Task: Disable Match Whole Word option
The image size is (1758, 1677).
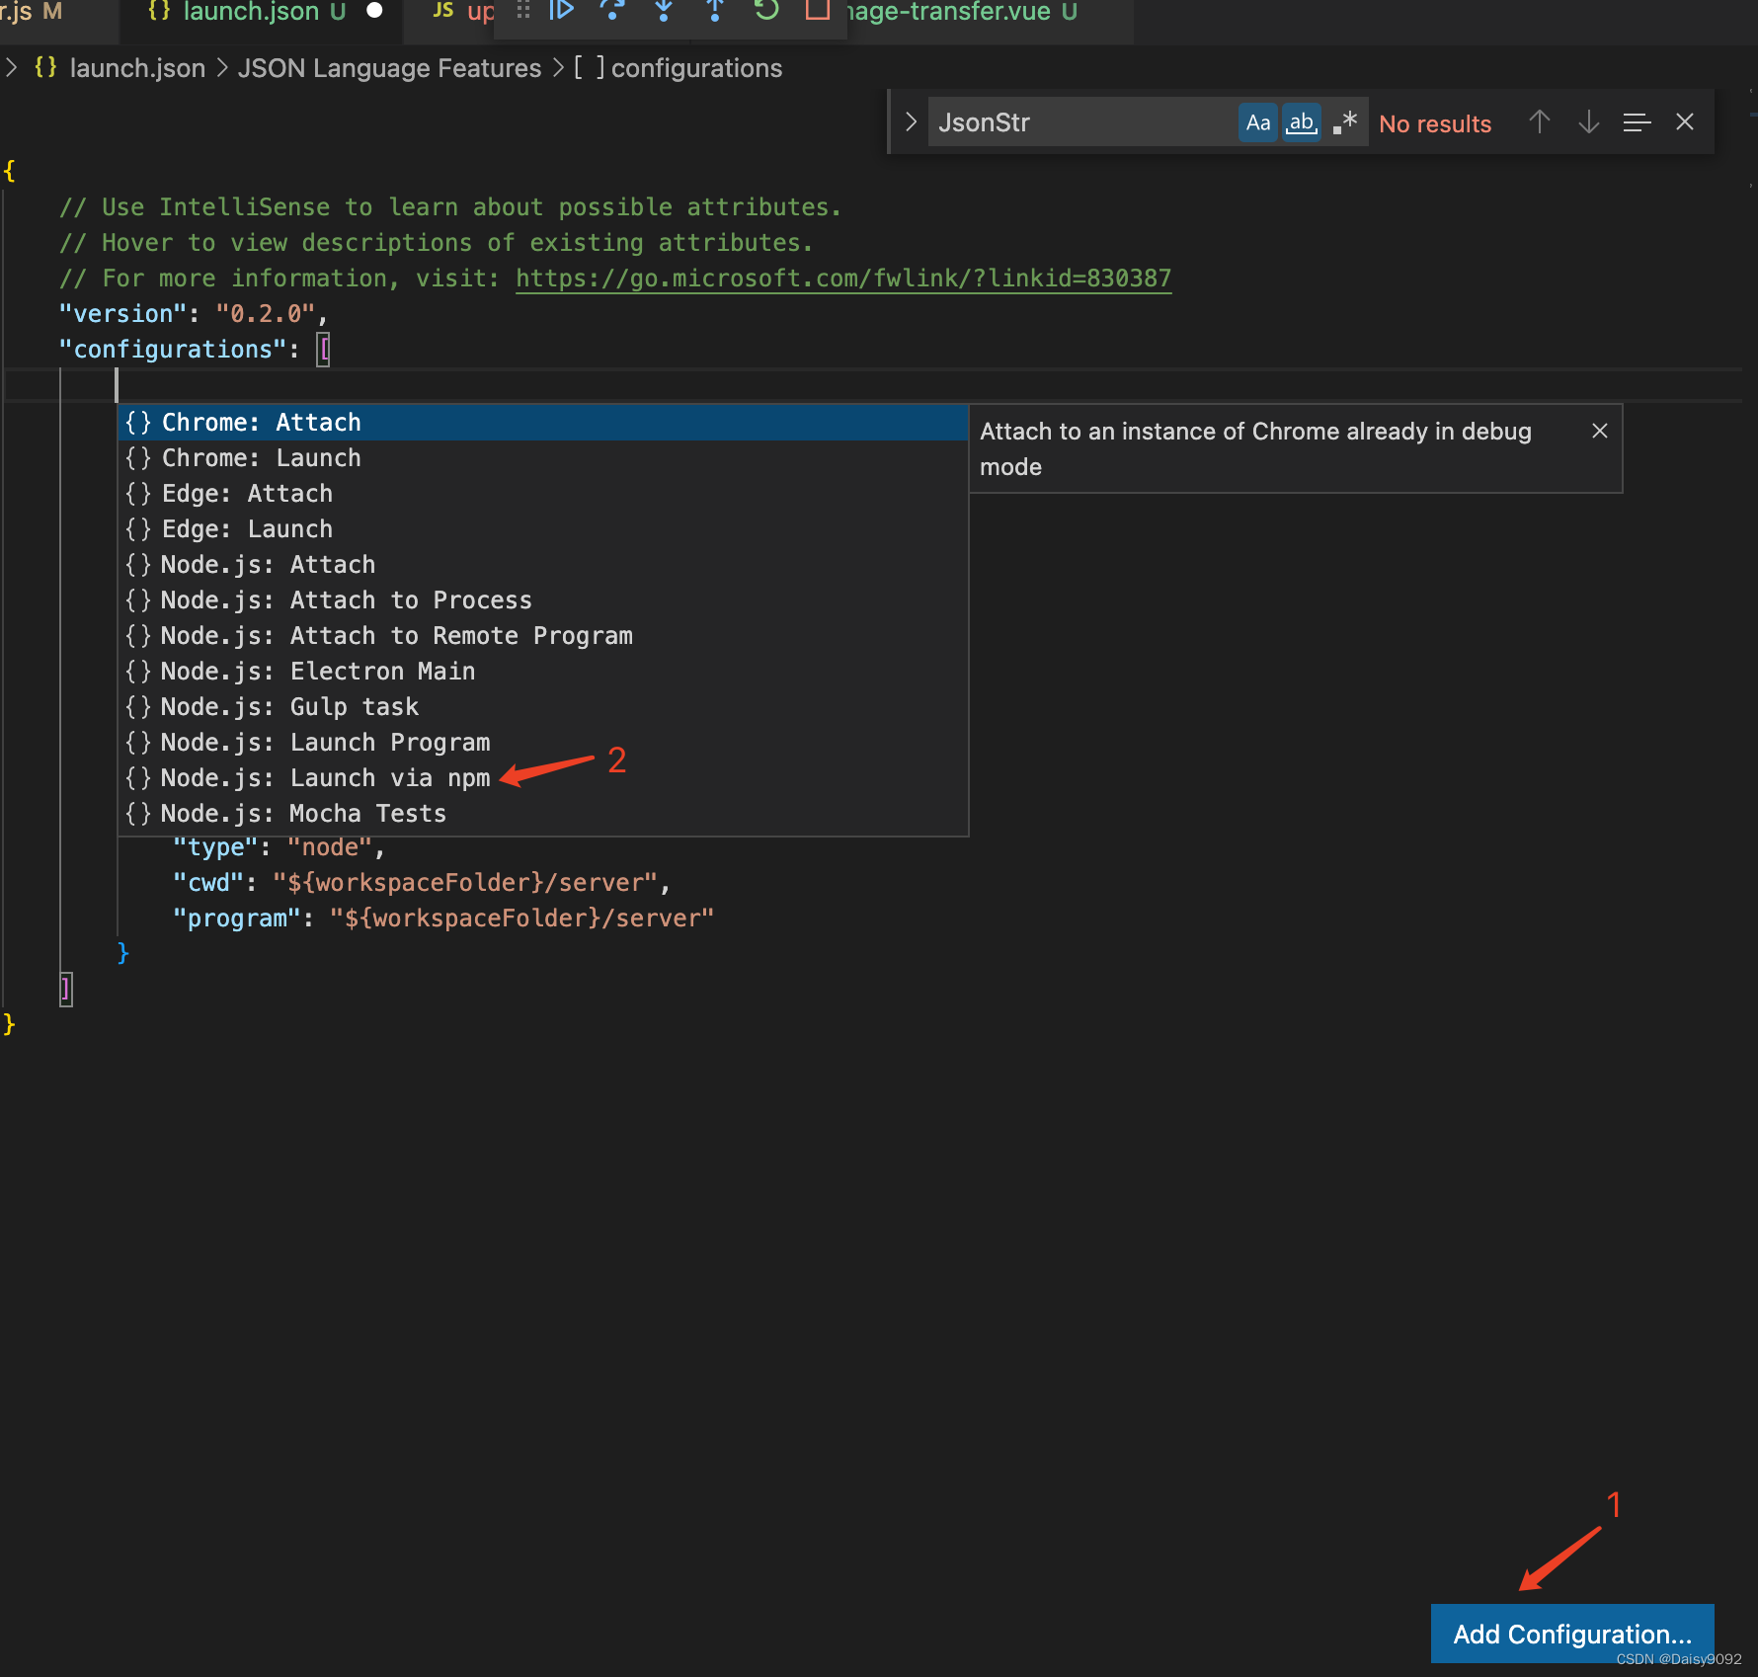Action: (x=1302, y=121)
